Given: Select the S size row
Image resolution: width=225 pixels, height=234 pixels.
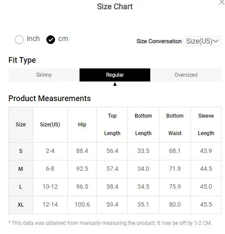Looking at the screenshot, I should [x=115, y=151].
